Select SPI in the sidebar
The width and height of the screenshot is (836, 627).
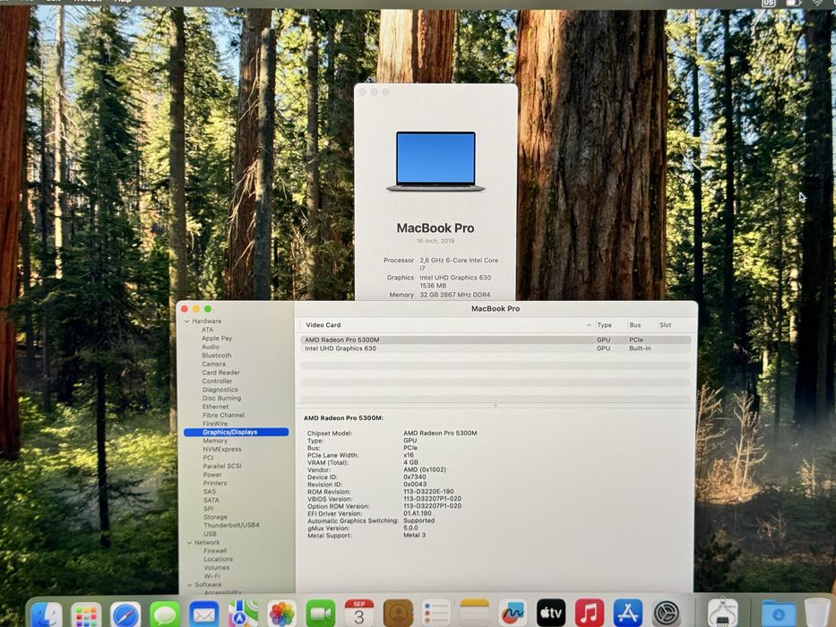pos(209,508)
